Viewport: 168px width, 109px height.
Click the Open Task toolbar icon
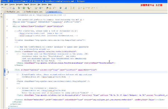point(50,8)
